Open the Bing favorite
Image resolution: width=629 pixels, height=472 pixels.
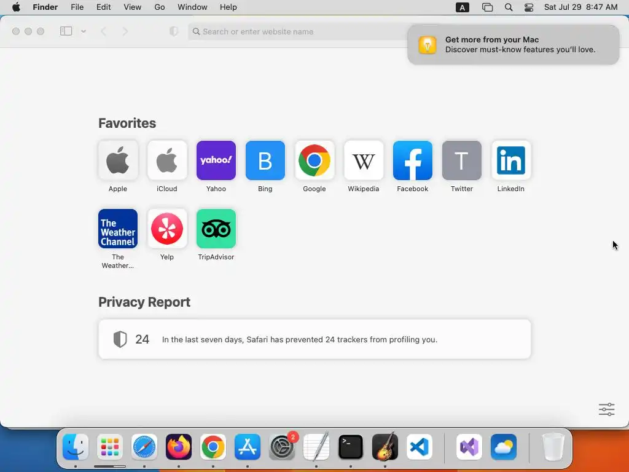click(265, 160)
